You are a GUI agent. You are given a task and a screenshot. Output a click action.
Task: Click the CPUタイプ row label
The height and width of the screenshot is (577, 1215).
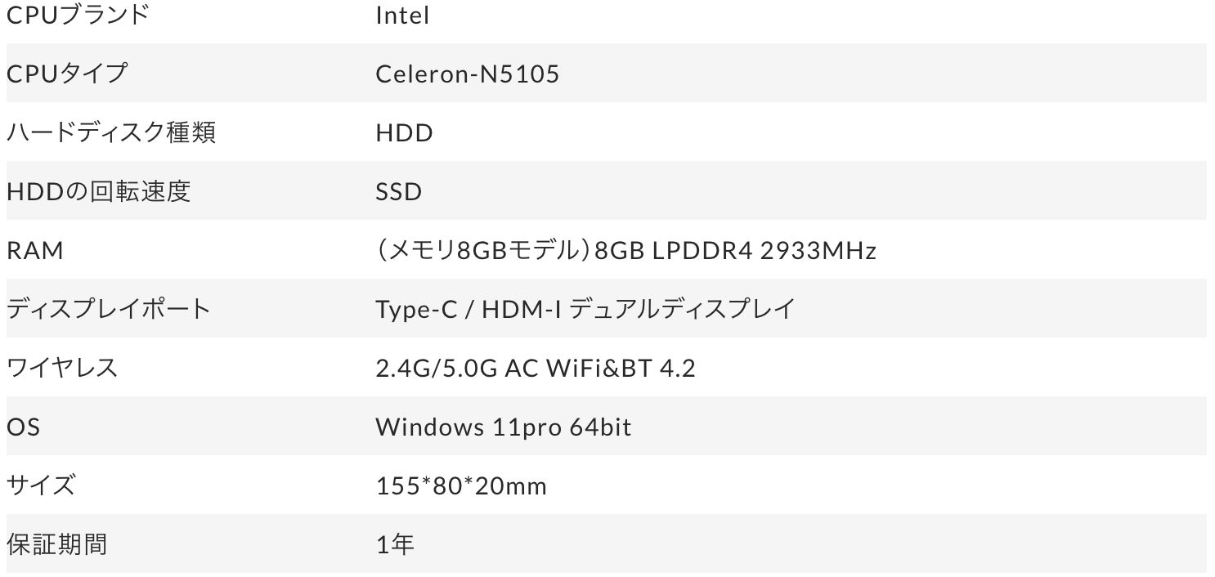pos(67,74)
